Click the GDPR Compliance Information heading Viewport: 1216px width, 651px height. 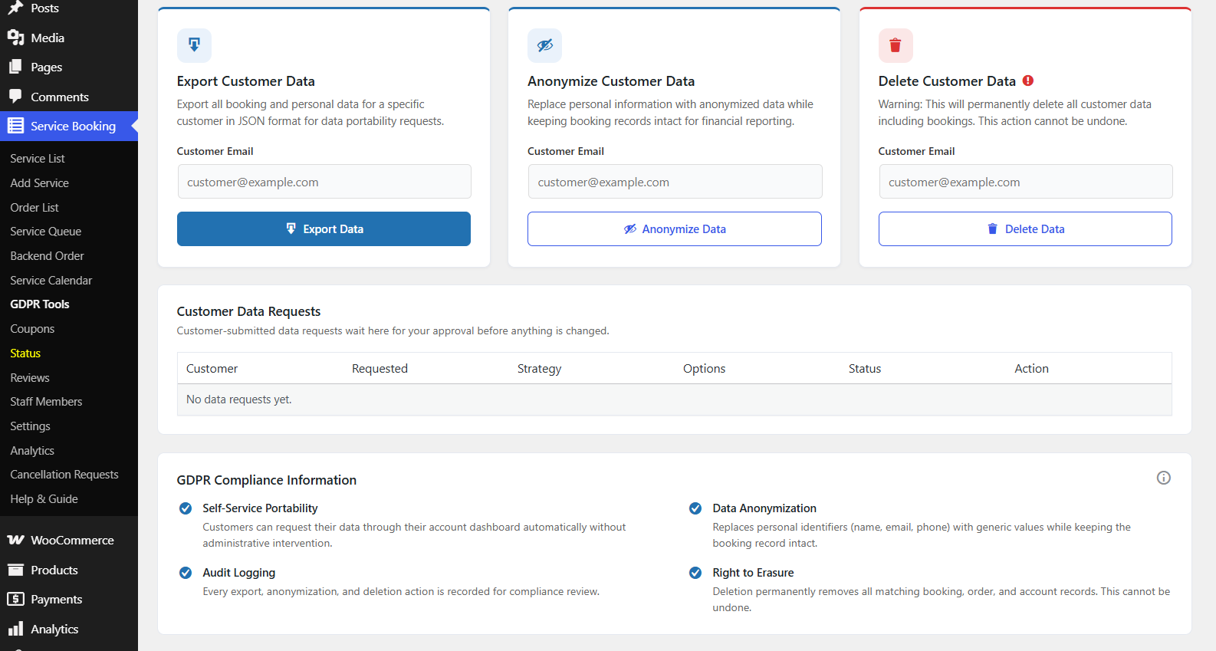(x=267, y=480)
